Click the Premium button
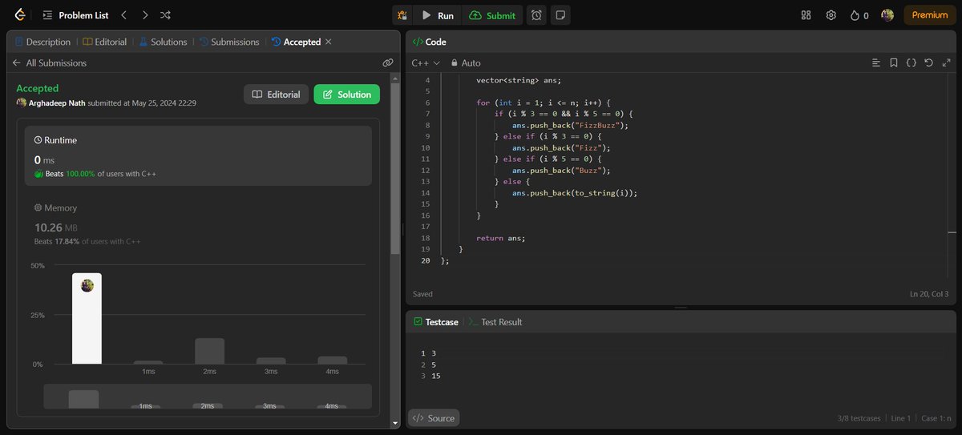Screen dimensions: 962x435 pyautogui.click(x=930, y=15)
